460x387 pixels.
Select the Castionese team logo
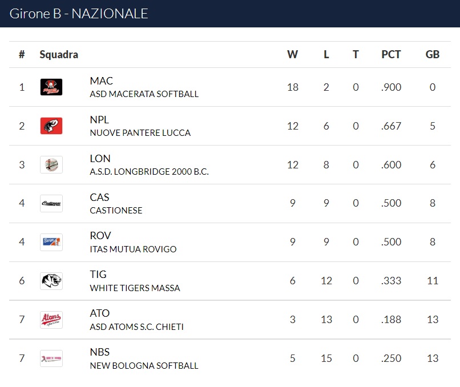point(51,203)
